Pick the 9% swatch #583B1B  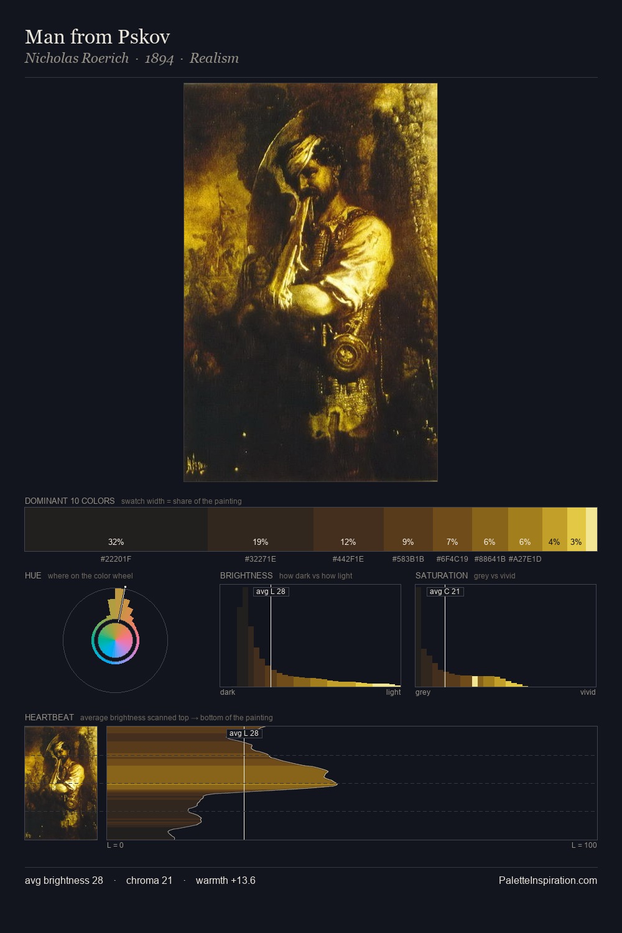coord(408,529)
